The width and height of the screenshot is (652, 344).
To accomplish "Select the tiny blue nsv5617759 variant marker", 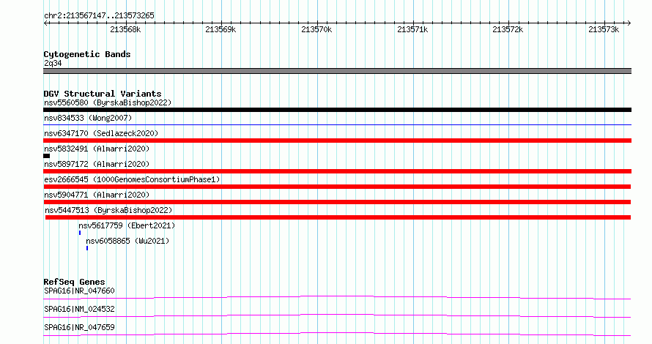I will [x=80, y=233].
